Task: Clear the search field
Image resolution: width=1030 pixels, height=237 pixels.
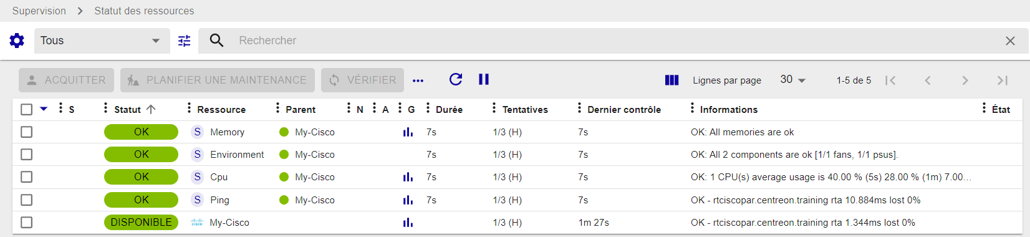Action: click(x=1010, y=41)
